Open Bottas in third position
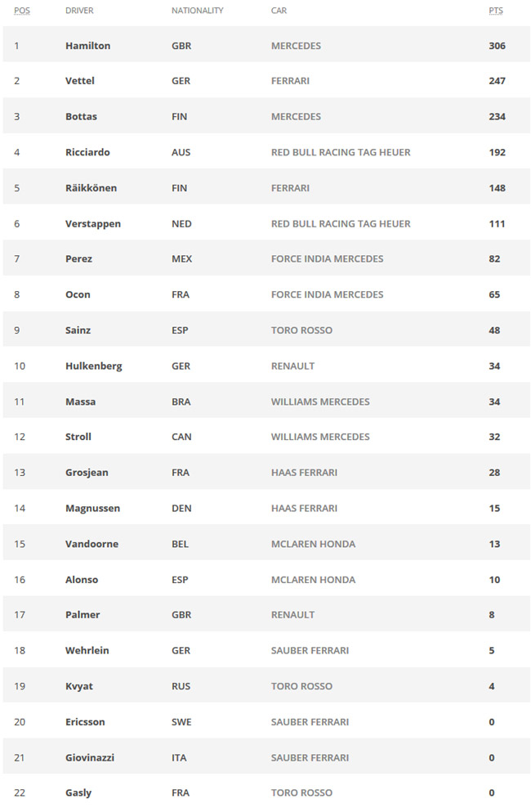The width and height of the screenshot is (531, 808). point(81,116)
